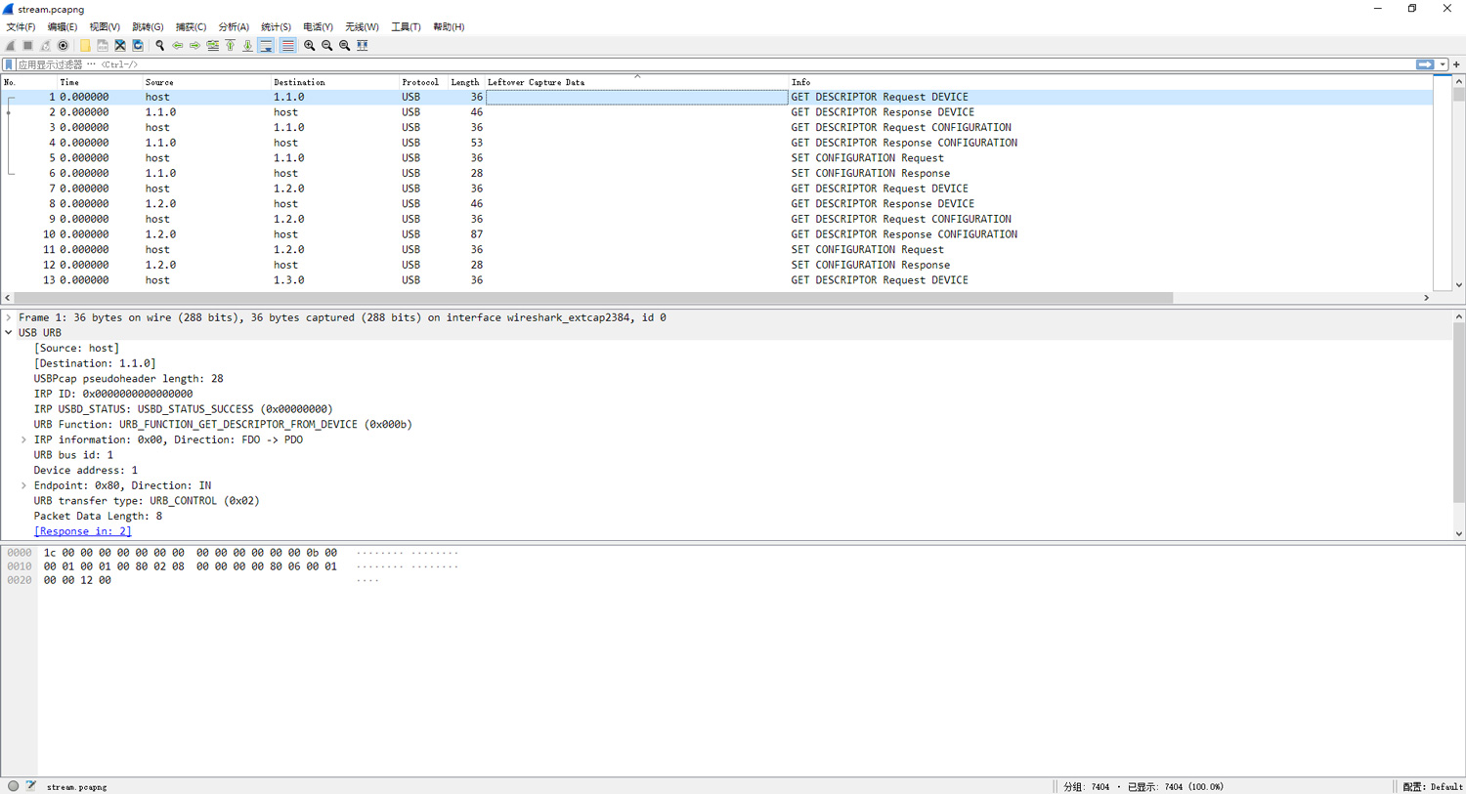The width and height of the screenshot is (1466, 794).
Task: Open capture options from the toolbar
Action: pyautogui.click(x=64, y=45)
